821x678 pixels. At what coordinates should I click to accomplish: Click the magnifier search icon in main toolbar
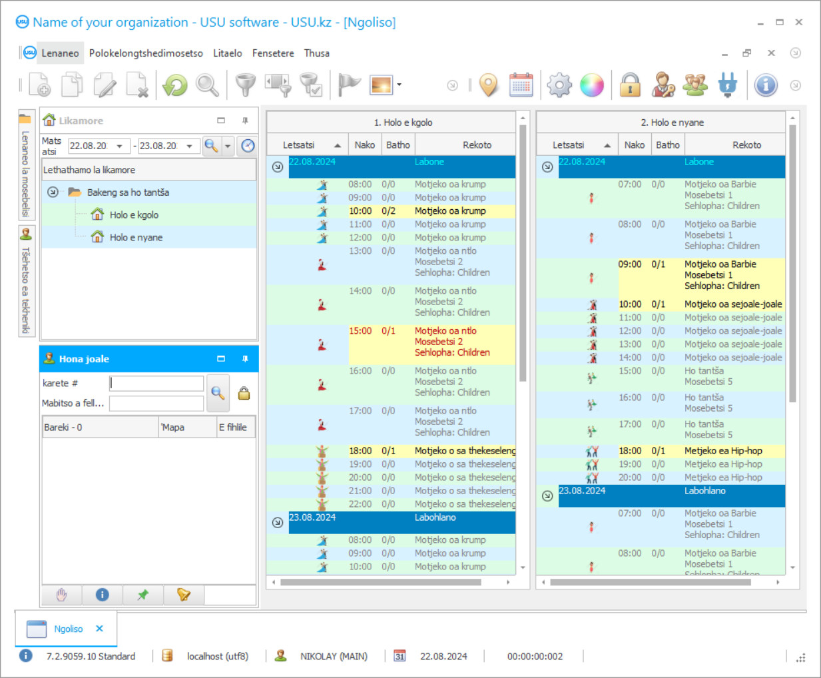coord(207,85)
